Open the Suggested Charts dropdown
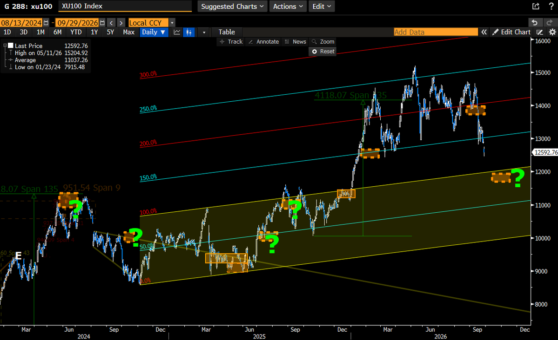Viewport: 558px width, 340px height. point(232,7)
